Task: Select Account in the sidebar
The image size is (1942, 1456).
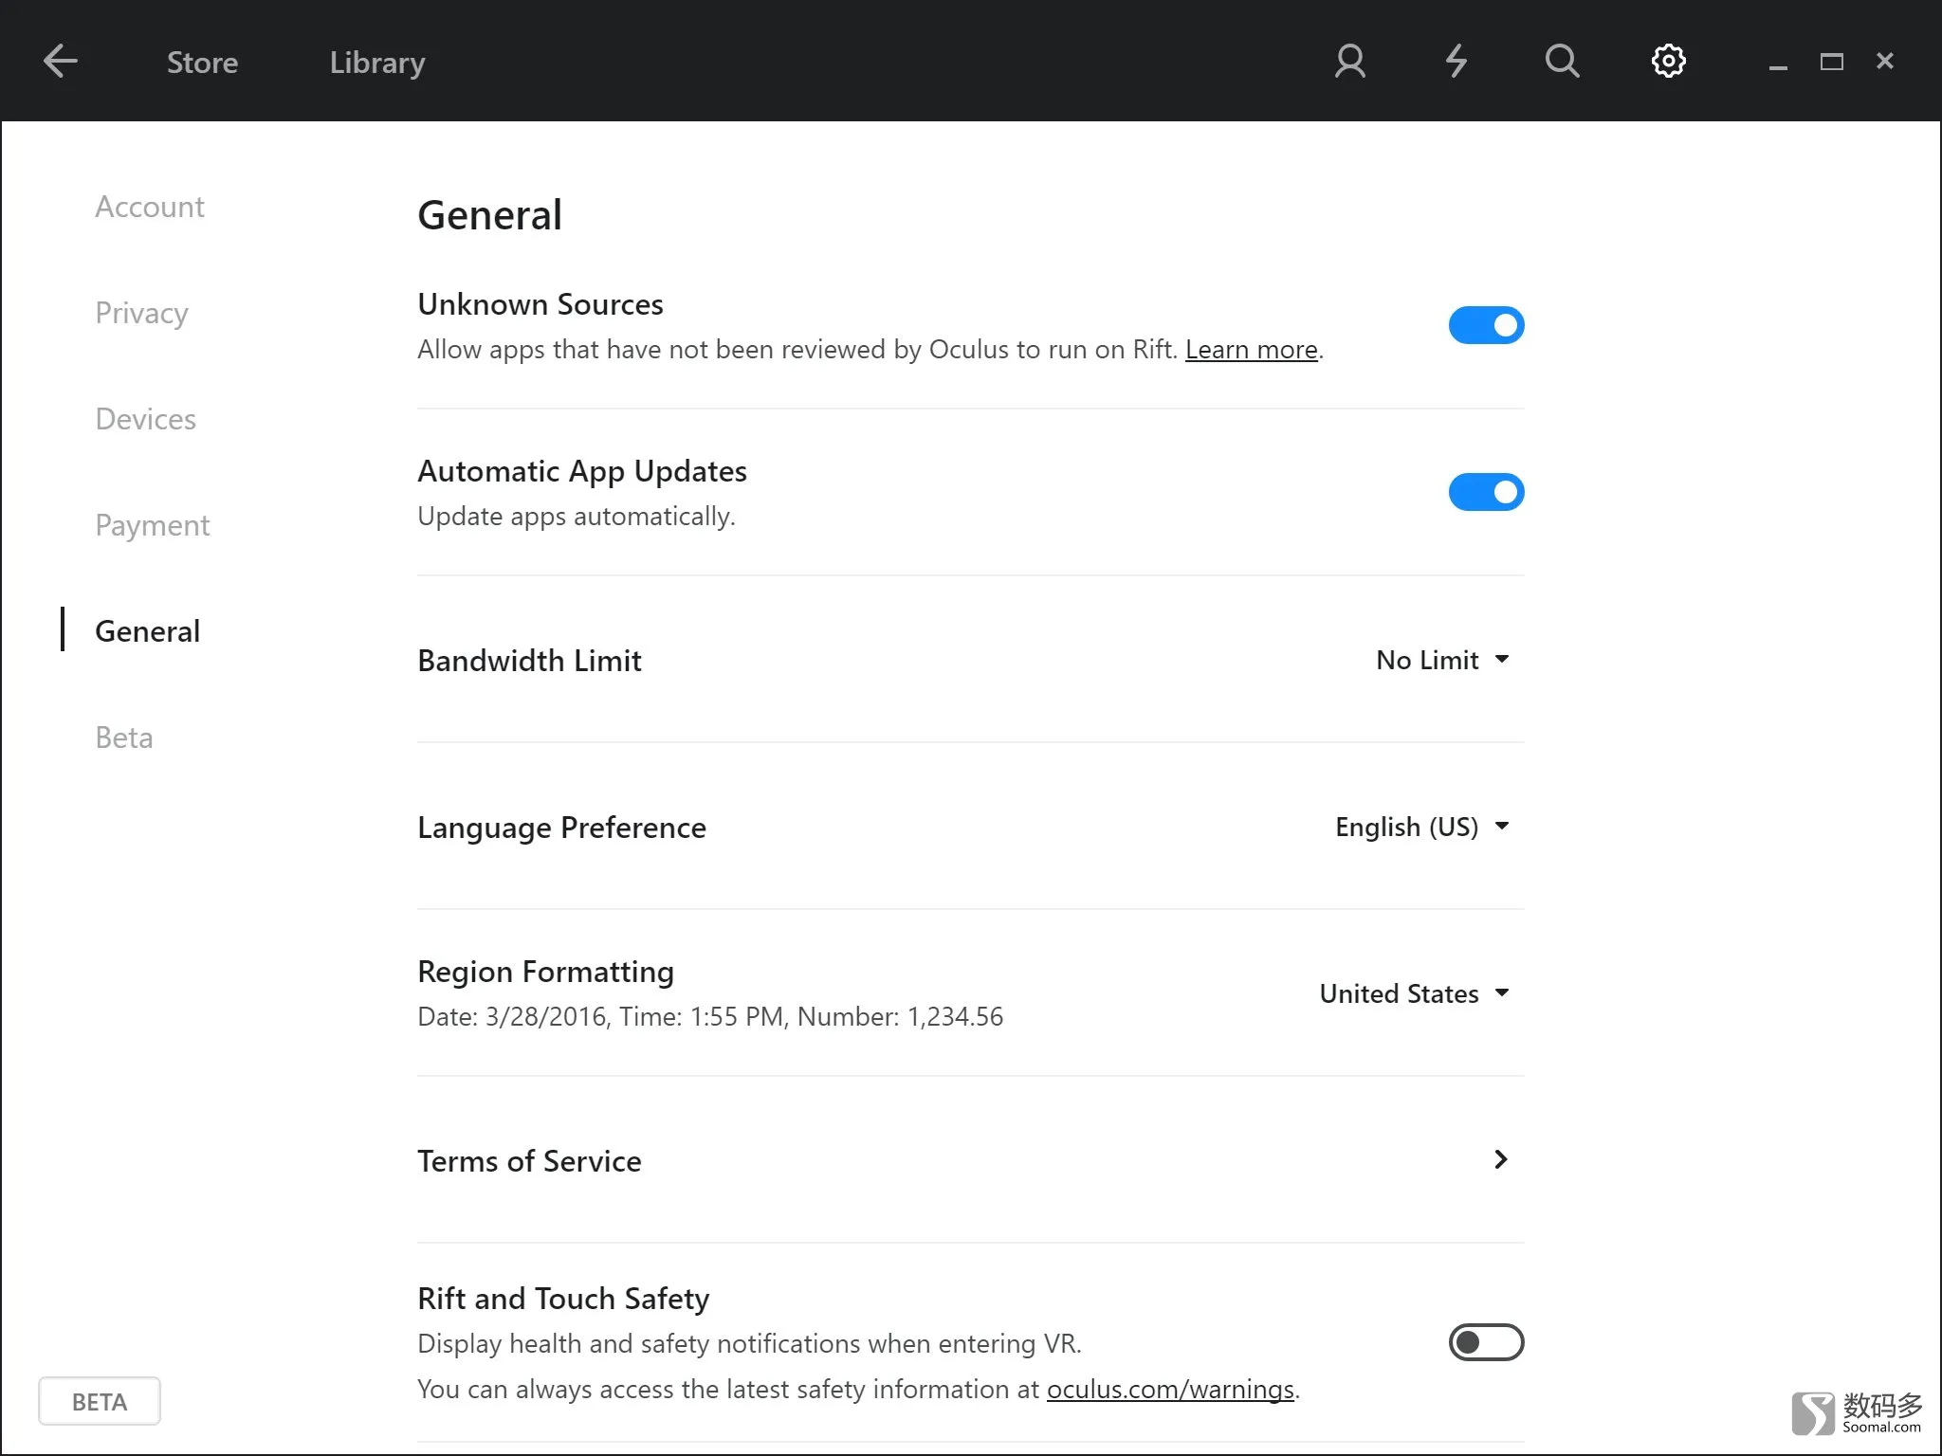Action: (x=150, y=207)
